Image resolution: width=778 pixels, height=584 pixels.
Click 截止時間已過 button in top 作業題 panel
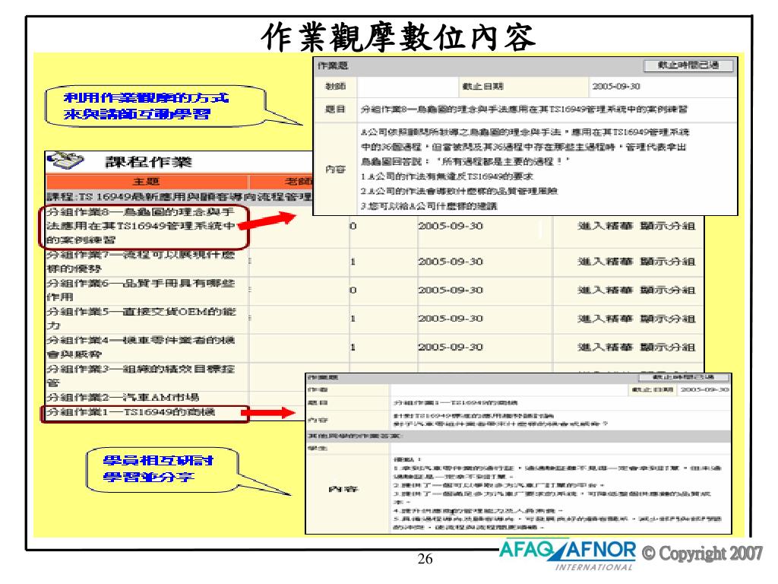coord(688,65)
